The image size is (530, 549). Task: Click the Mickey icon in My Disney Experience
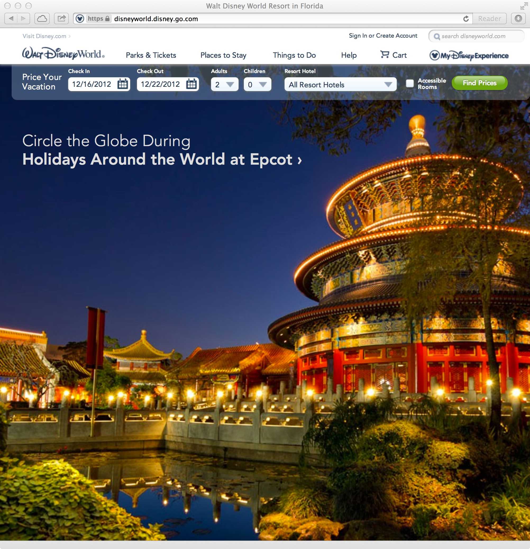click(x=434, y=56)
